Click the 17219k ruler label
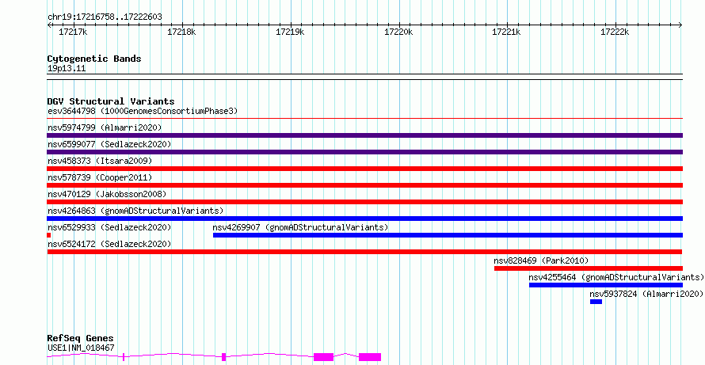 click(x=290, y=32)
